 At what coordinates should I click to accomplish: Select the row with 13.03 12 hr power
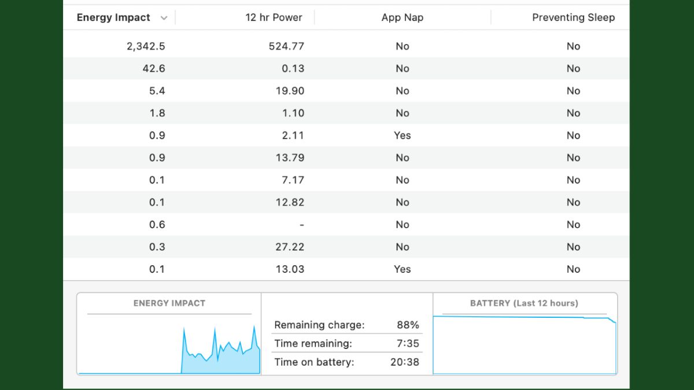click(x=290, y=269)
